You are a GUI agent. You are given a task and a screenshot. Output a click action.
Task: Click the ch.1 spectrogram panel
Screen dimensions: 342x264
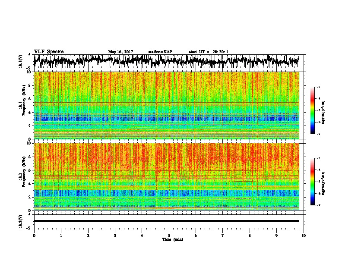tap(166, 105)
